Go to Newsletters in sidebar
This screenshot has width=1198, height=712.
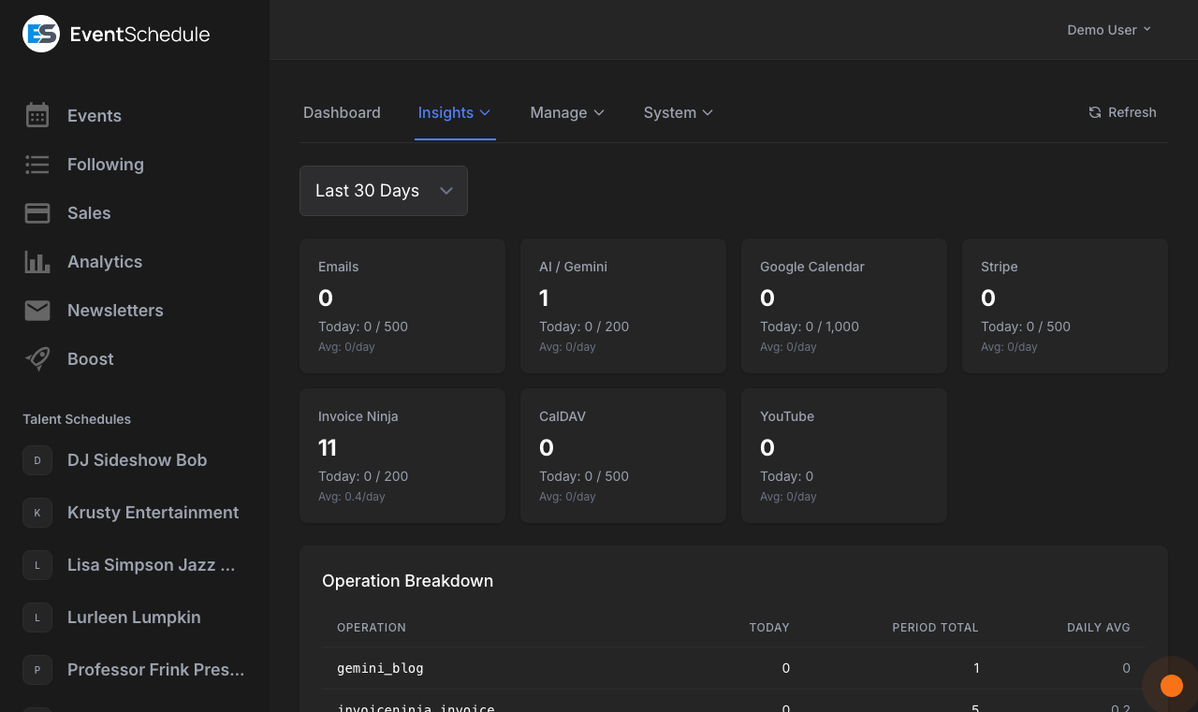pos(115,311)
